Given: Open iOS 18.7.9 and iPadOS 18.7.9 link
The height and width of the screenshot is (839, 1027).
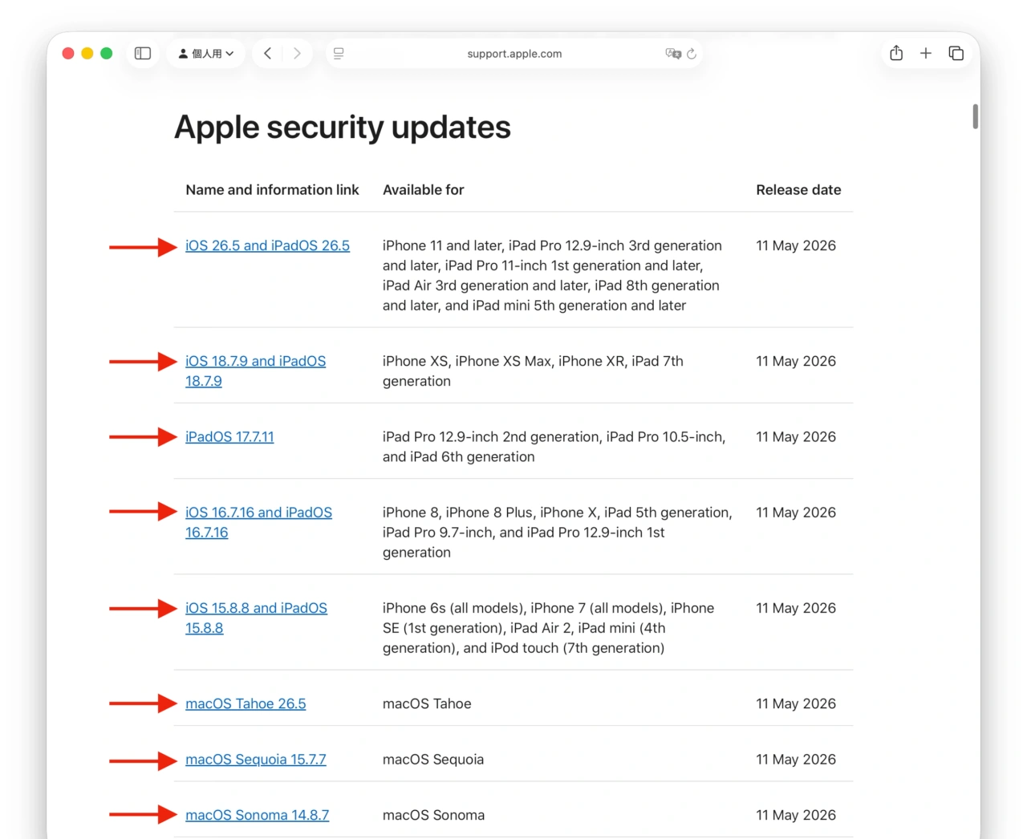Looking at the screenshot, I should (255, 371).
